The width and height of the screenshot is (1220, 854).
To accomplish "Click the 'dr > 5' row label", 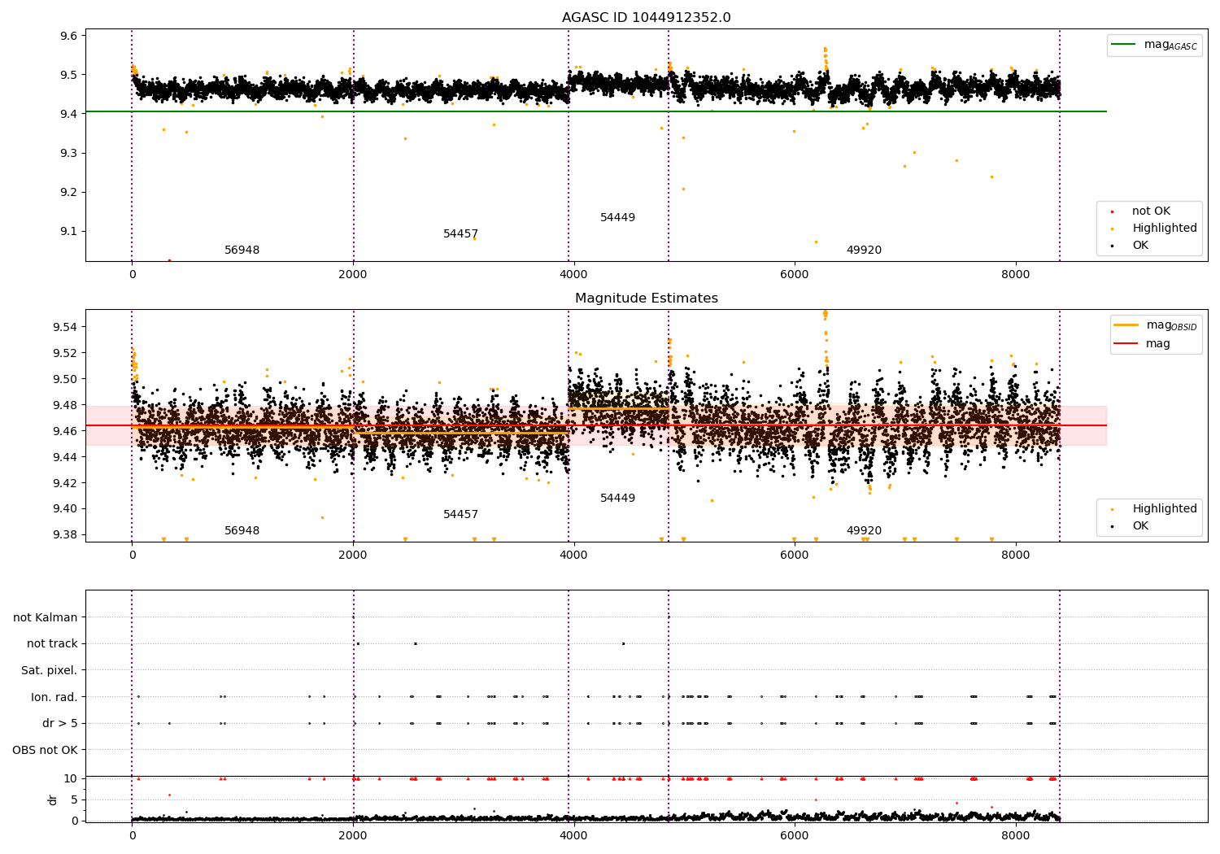I will point(60,724).
